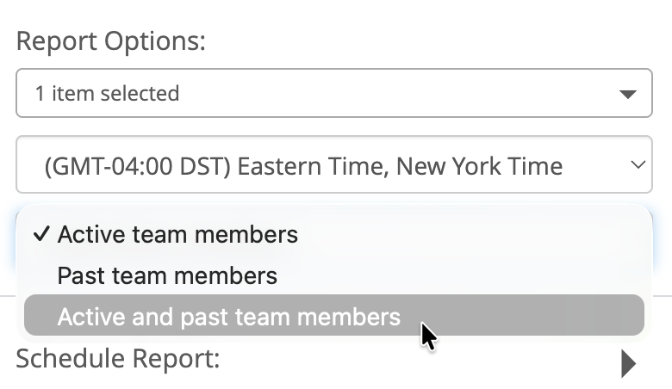
Task: Click the empty space right of 'Active team members'
Action: click(474, 234)
